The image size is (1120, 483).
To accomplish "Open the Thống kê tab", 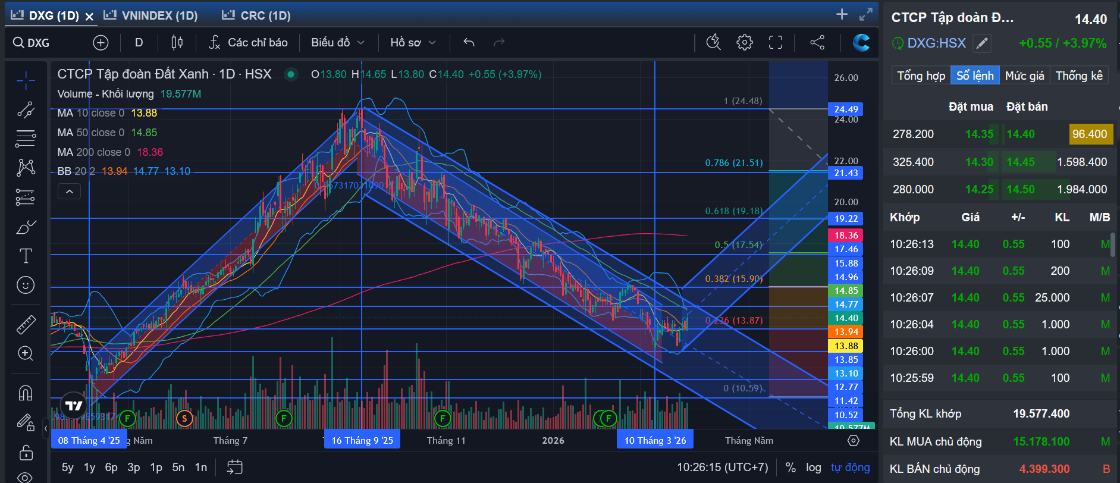I will tap(1079, 76).
